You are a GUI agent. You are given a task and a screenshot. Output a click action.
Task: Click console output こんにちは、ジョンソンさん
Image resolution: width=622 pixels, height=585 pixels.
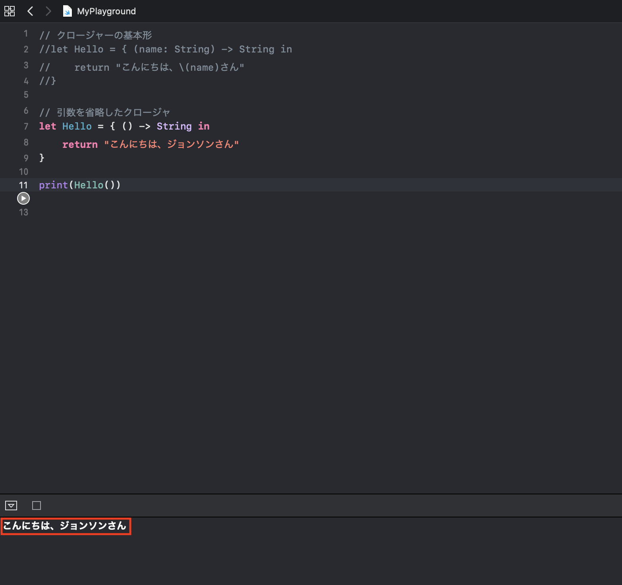coord(65,526)
